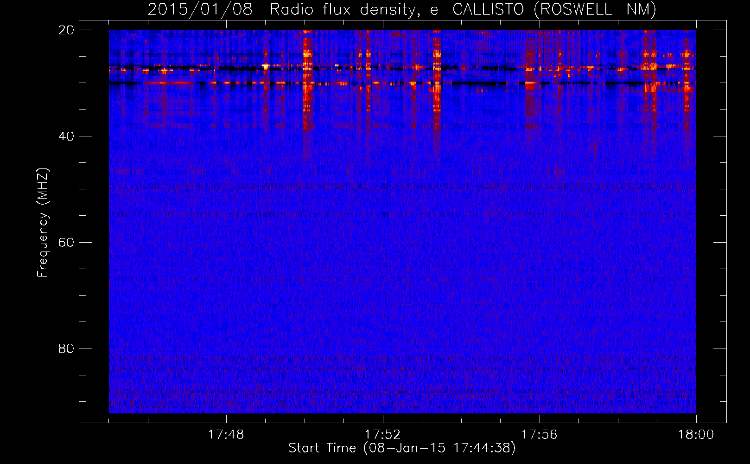Click the '20' frequency tick label

click(x=66, y=30)
